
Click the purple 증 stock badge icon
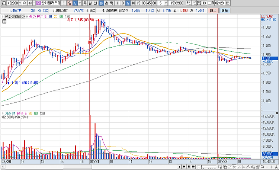(x=38, y=3)
